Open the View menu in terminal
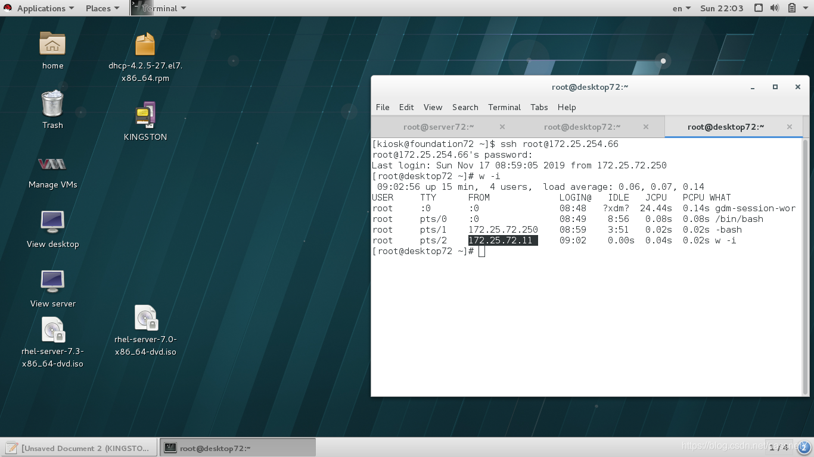This screenshot has height=457, width=814. click(433, 107)
